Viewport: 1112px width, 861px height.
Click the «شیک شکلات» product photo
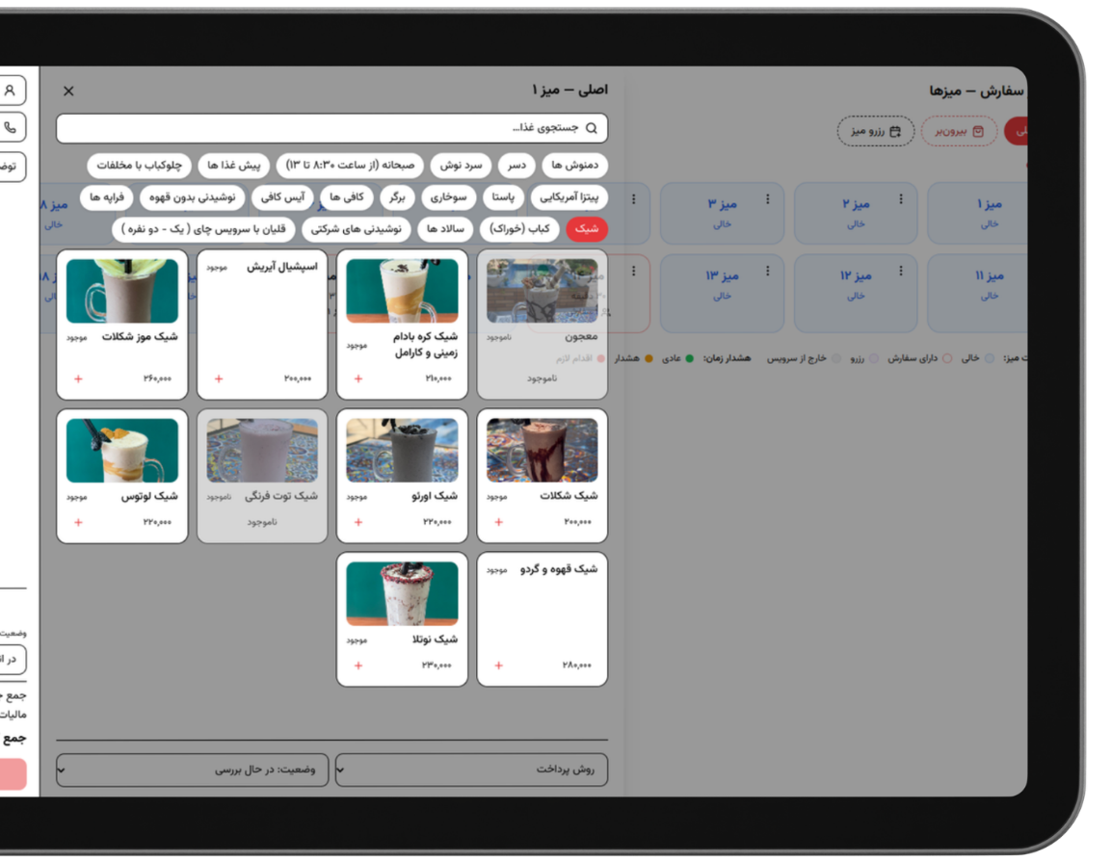click(543, 451)
